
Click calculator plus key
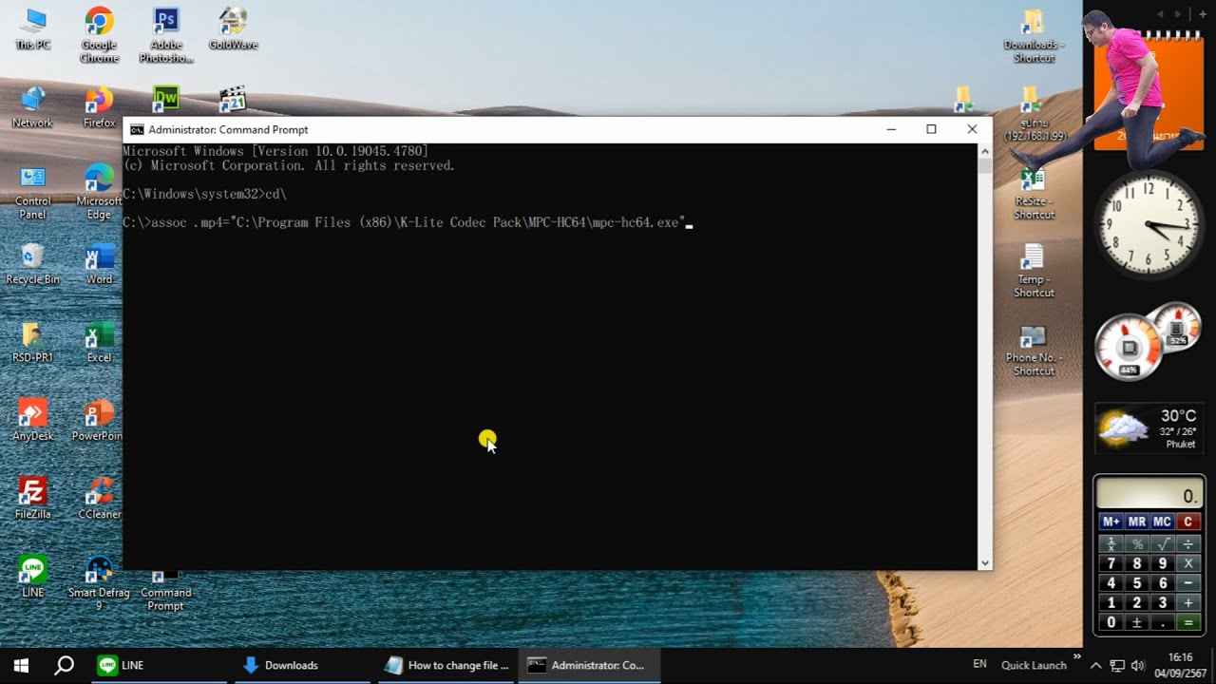1187,602
